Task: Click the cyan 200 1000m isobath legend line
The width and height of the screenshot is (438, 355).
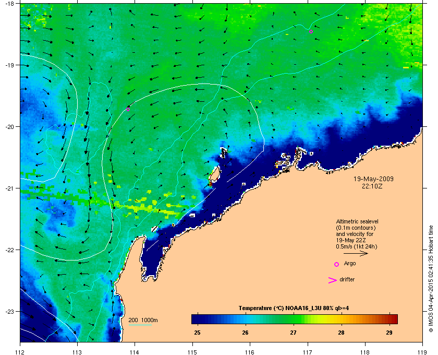Action: [140, 325]
